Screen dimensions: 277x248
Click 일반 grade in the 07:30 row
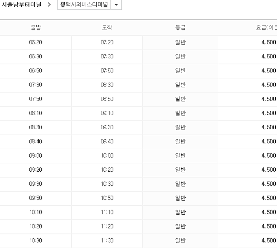coord(180,85)
